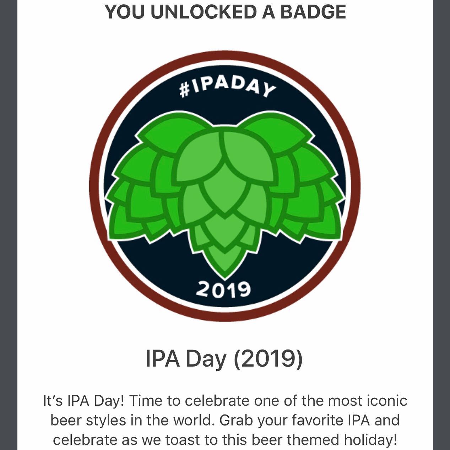
Task: Click the 2019 year text inside the badge
Action: (x=224, y=289)
